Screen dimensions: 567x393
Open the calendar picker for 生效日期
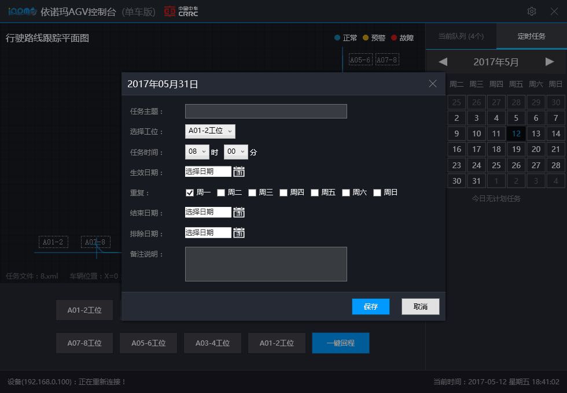click(239, 172)
